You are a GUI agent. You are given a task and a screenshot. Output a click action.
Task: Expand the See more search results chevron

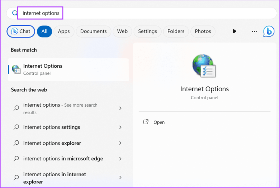point(120,108)
